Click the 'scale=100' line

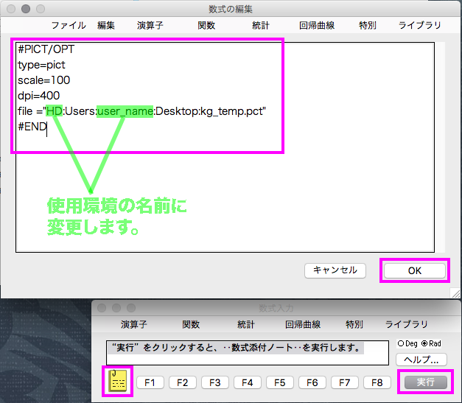(44, 80)
